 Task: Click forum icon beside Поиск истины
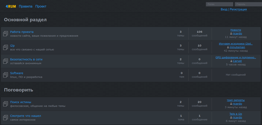pyautogui.click(x=6, y=104)
